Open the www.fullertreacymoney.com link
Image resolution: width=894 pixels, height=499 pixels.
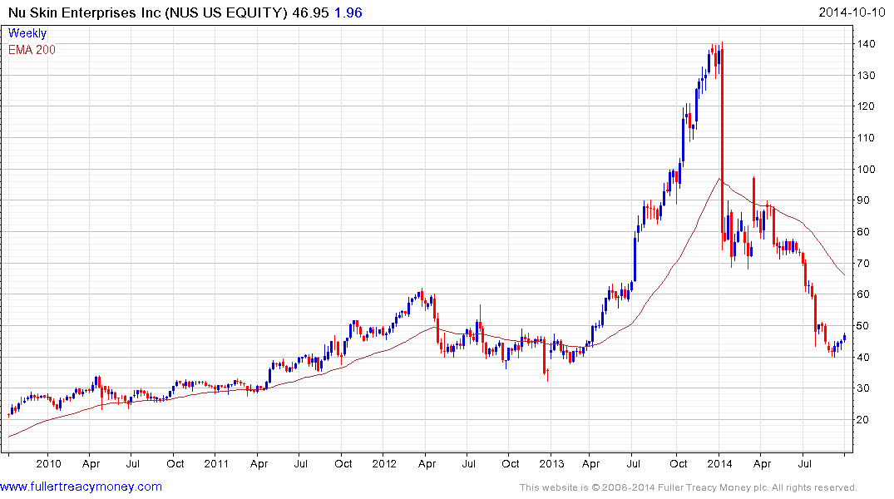81,487
